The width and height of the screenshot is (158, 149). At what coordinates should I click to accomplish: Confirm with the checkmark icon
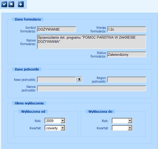pos(4,4)
